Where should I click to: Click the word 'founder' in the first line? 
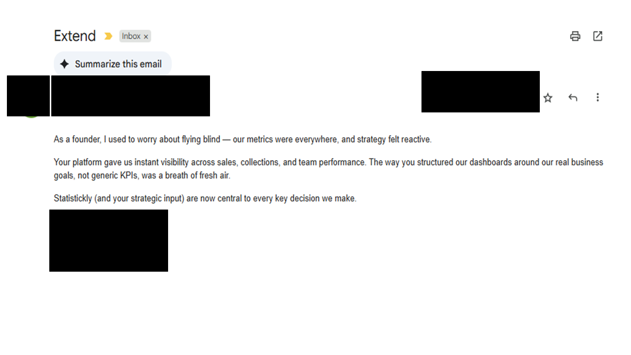pos(86,140)
